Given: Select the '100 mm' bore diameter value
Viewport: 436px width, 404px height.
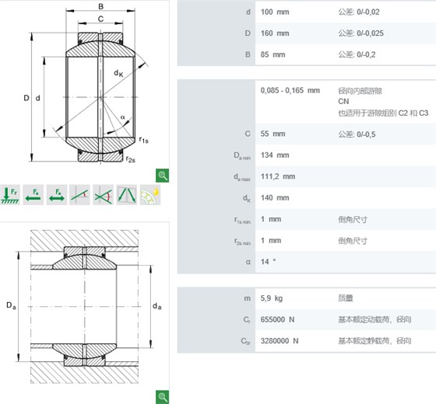Looking at the screenshot, I should pos(275,12).
